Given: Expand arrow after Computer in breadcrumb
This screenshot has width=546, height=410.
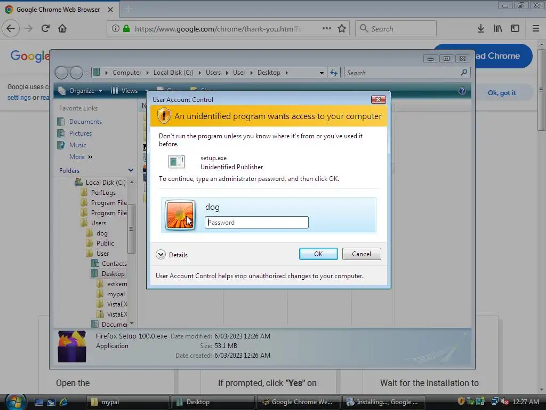Looking at the screenshot, I should 147,73.
